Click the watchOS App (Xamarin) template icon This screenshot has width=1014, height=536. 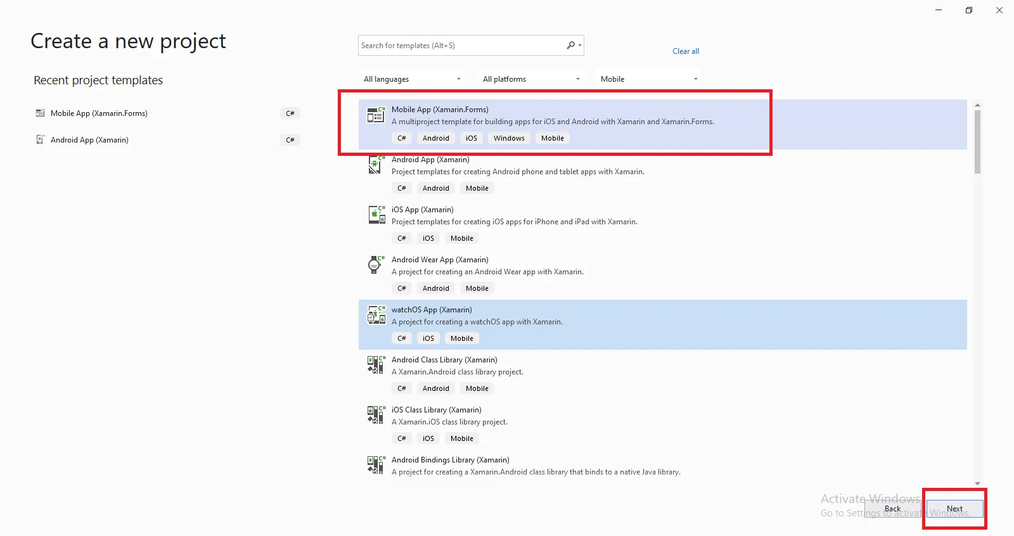[x=376, y=315]
